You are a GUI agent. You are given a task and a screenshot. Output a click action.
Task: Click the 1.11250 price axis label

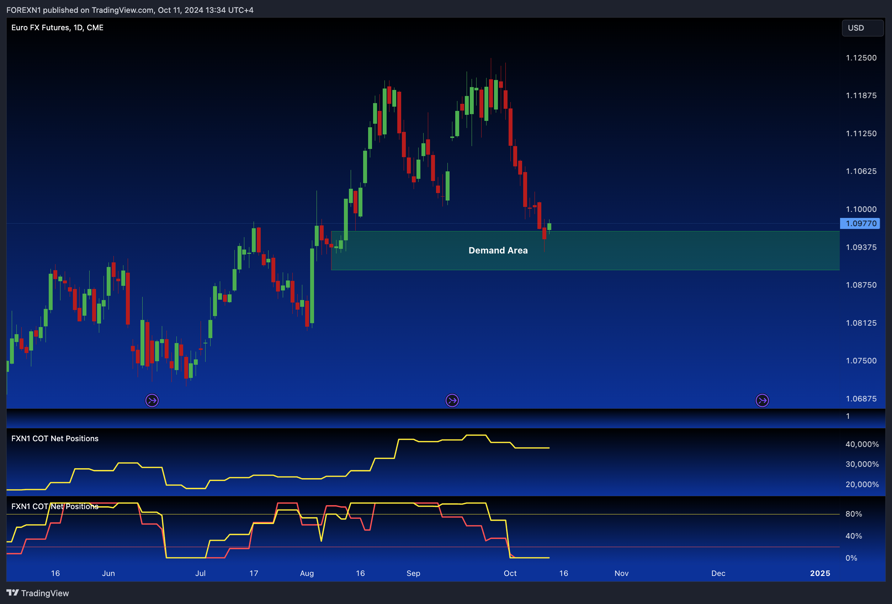(861, 134)
